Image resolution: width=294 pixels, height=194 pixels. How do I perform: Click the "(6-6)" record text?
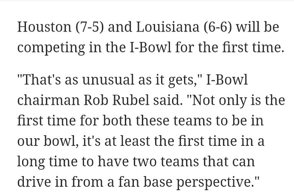click(217, 27)
